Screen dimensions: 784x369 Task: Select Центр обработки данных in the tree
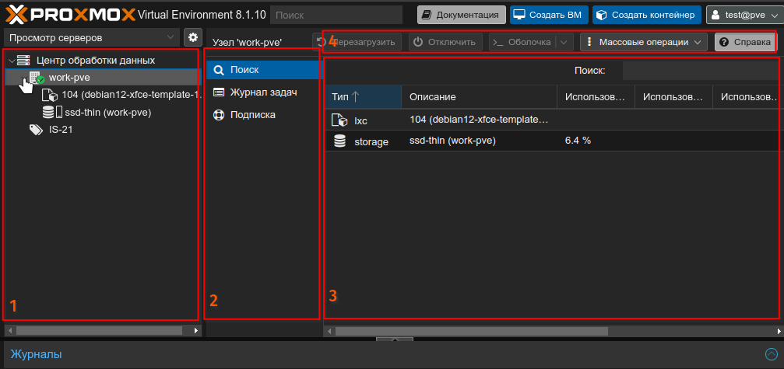point(96,61)
